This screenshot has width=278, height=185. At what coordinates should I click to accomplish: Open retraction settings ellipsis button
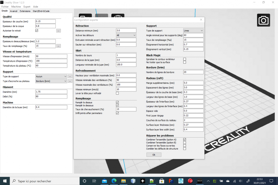(58, 31)
